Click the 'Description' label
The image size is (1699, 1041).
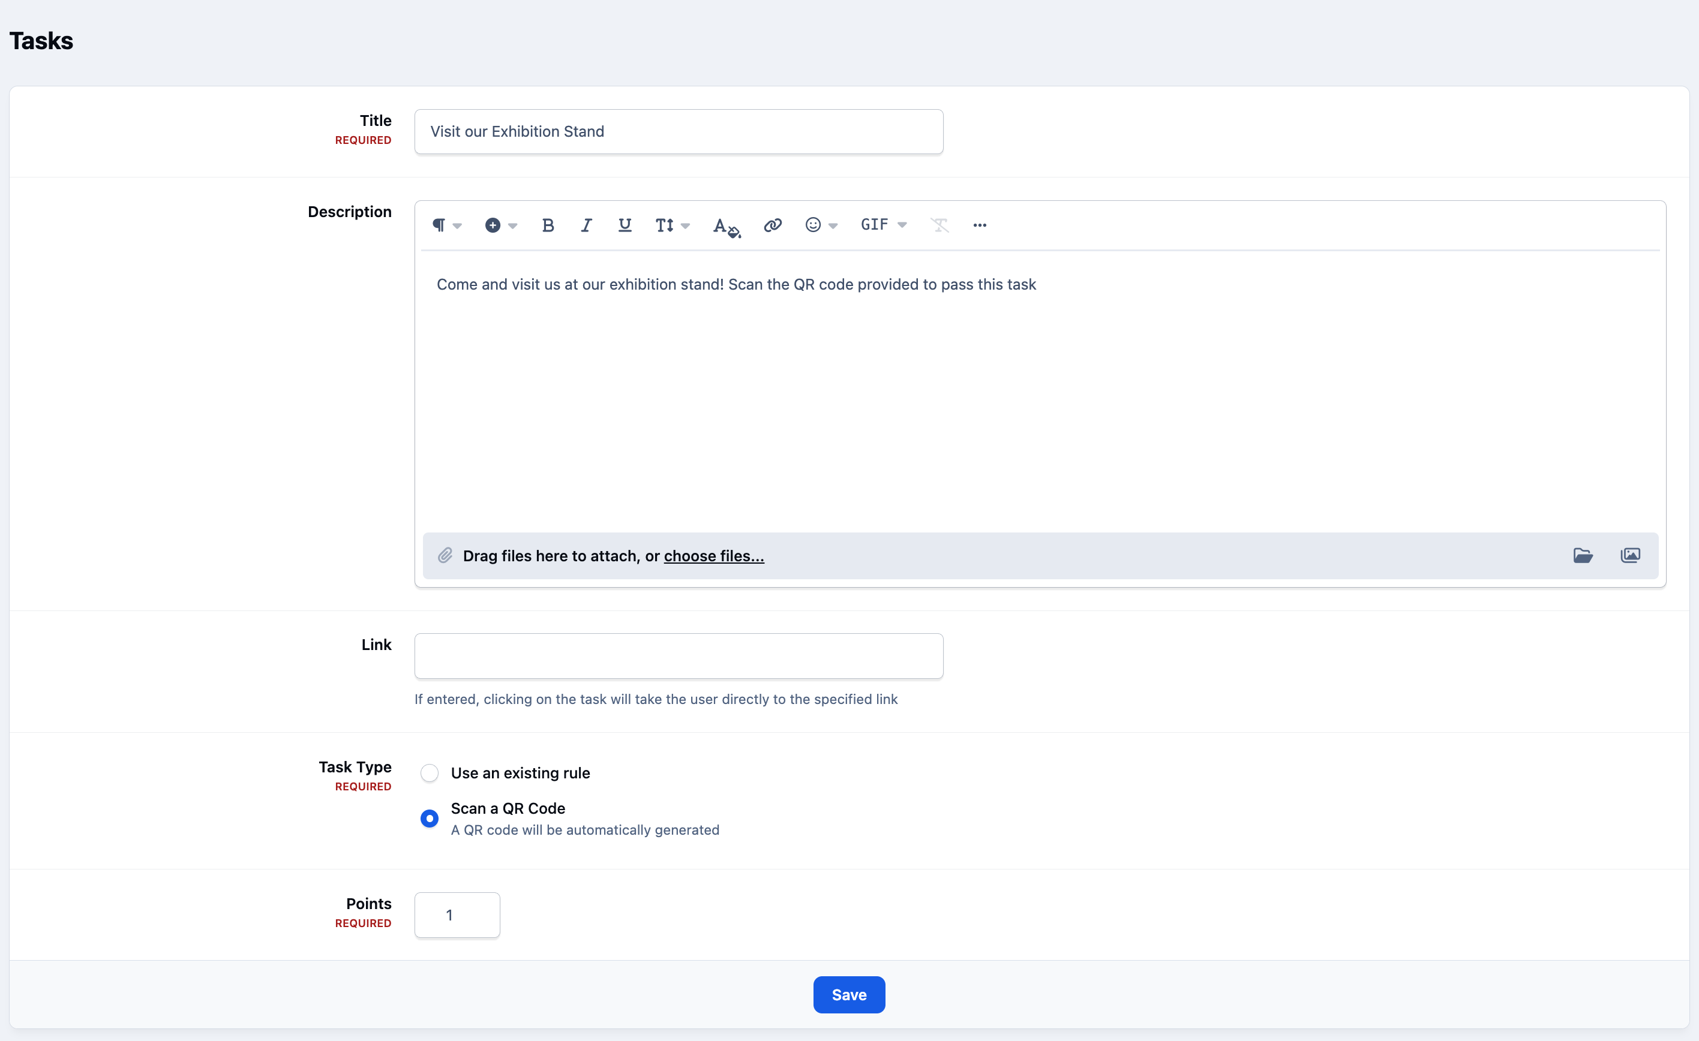[x=350, y=212]
